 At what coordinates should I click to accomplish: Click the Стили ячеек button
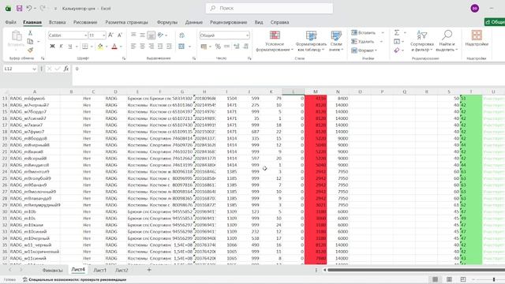tap(336, 41)
